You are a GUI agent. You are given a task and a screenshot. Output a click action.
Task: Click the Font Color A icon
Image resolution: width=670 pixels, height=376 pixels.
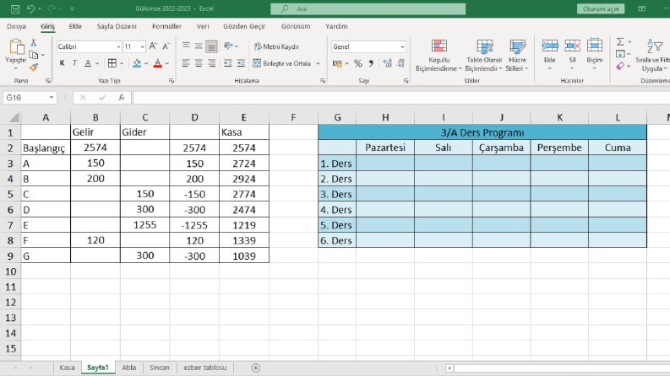[x=158, y=63]
